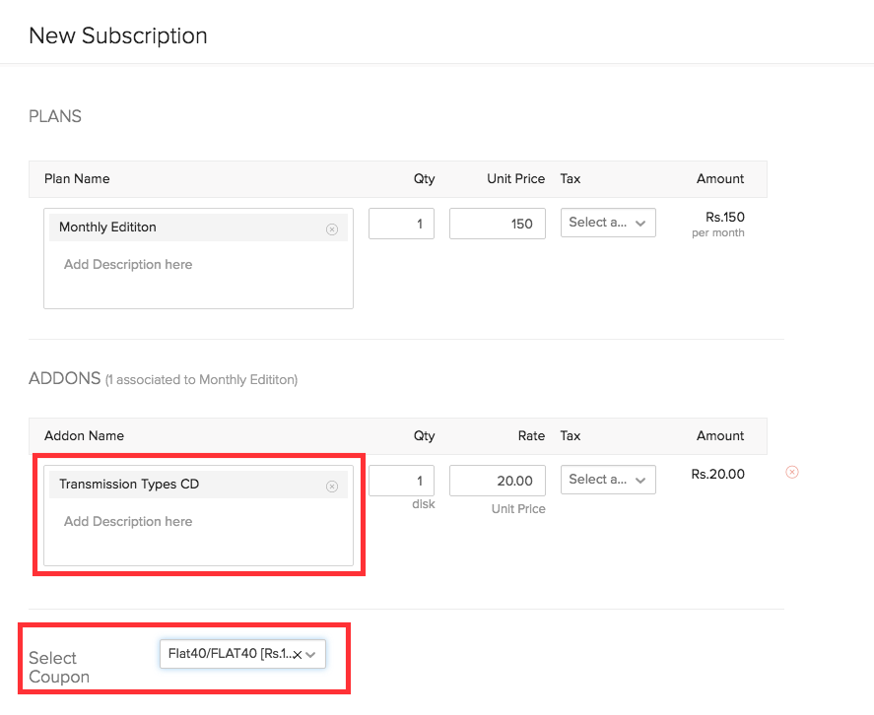The width and height of the screenshot is (874, 715).
Task: Remove the addon row with red icon
Action: tap(791, 473)
